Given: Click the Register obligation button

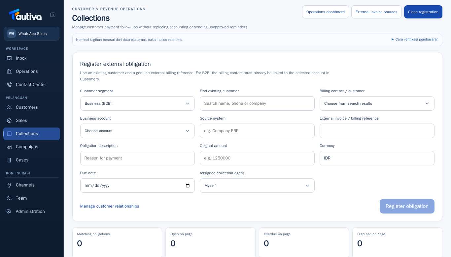Looking at the screenshot, I should tap(407, 206).
